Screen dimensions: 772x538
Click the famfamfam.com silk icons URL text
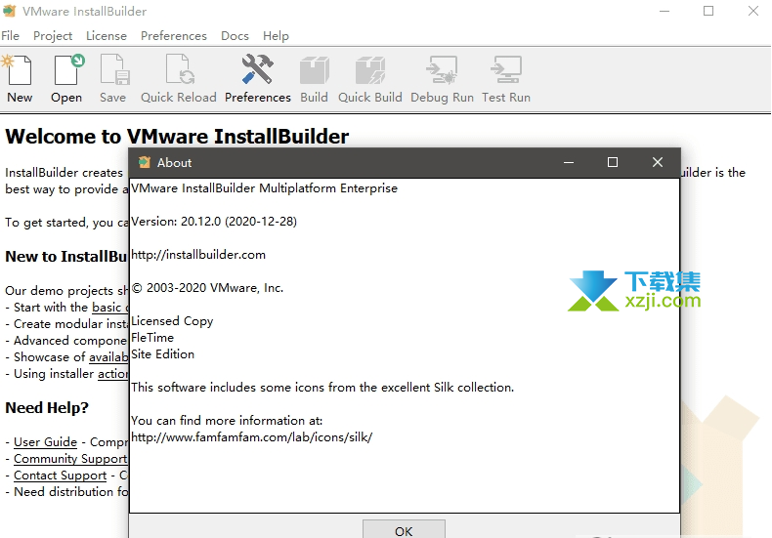click(251, 437)
